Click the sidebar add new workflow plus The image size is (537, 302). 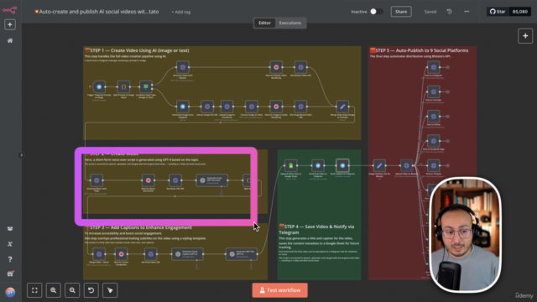click(x=10, y=24)
